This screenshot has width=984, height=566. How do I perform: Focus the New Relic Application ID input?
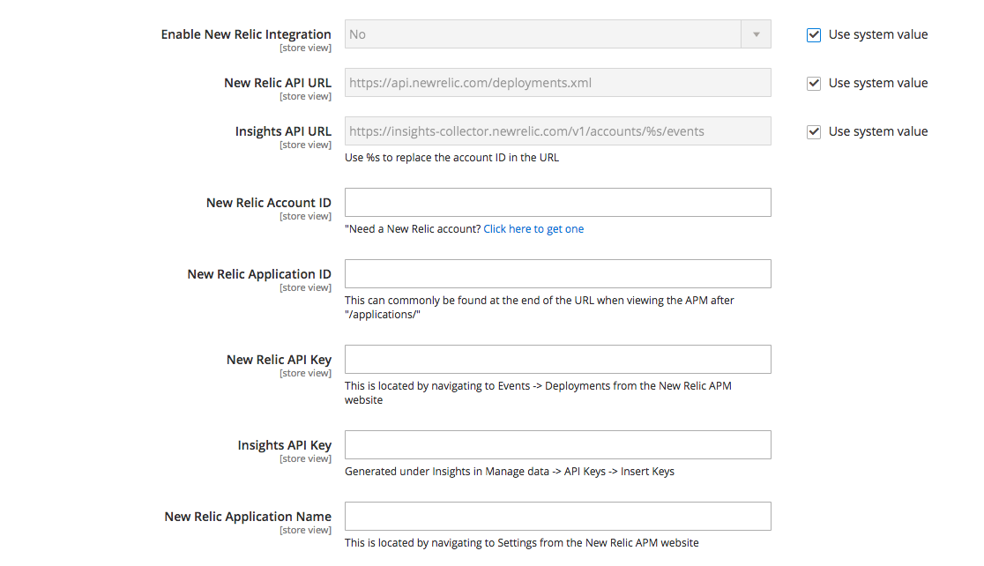(x=557, y=273)
